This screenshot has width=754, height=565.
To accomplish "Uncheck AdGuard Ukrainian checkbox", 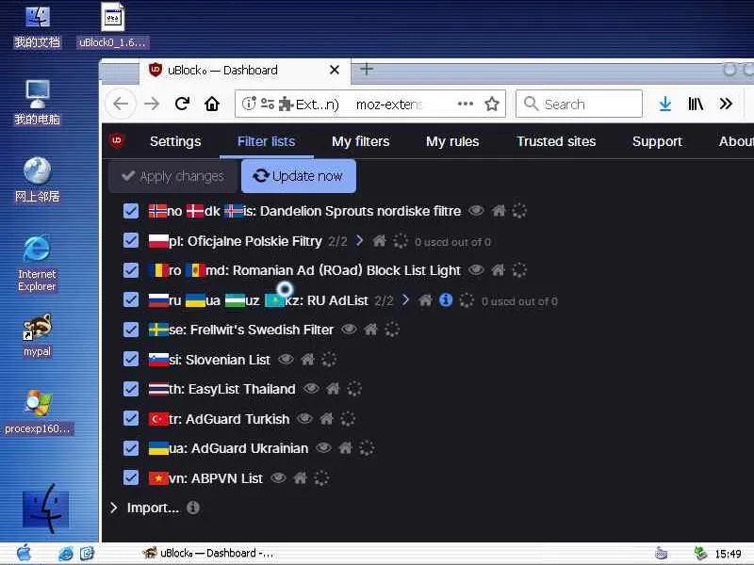I will pos(131,448).
